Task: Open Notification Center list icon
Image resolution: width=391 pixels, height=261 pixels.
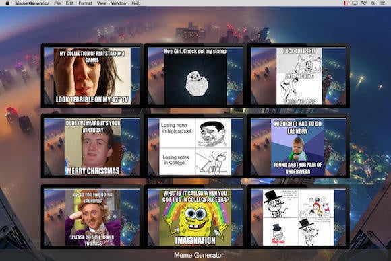Action: pos(382,3)
